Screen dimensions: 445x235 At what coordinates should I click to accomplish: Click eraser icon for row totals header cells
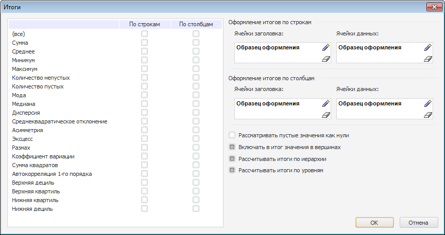pyautogui.click(x=326, y=59)
